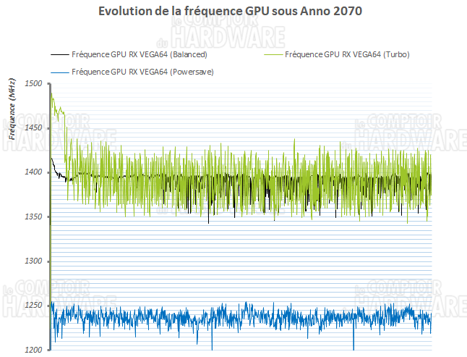Click the Fréquence (MHz) y-axis title
Image resolution: width=467 pixels, height=357 pixels.
12,109
